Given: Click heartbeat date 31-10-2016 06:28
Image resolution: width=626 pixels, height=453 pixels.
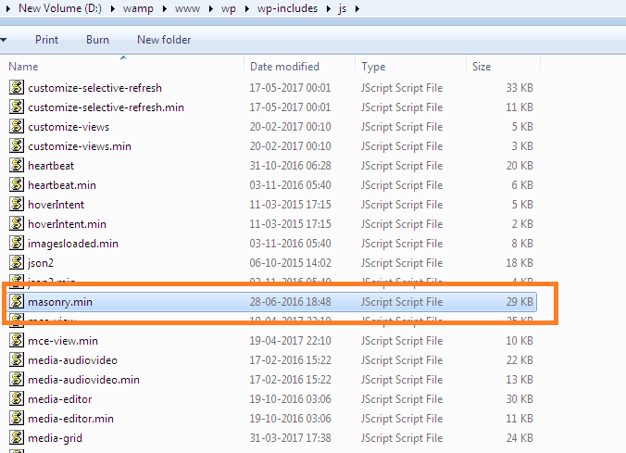Looking at the screenshot, I should click(290, 166).
